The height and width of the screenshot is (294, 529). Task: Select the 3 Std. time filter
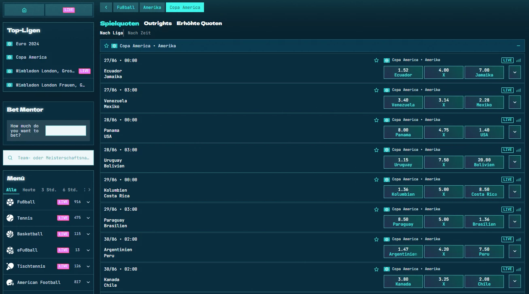pos(49,190)
